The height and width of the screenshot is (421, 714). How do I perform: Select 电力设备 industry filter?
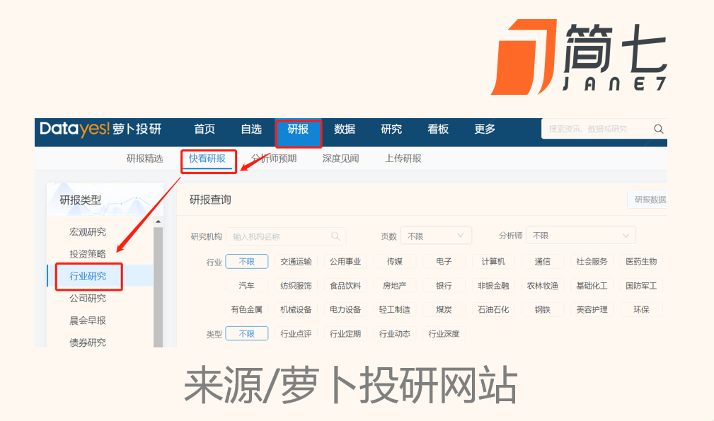point(345,310)
